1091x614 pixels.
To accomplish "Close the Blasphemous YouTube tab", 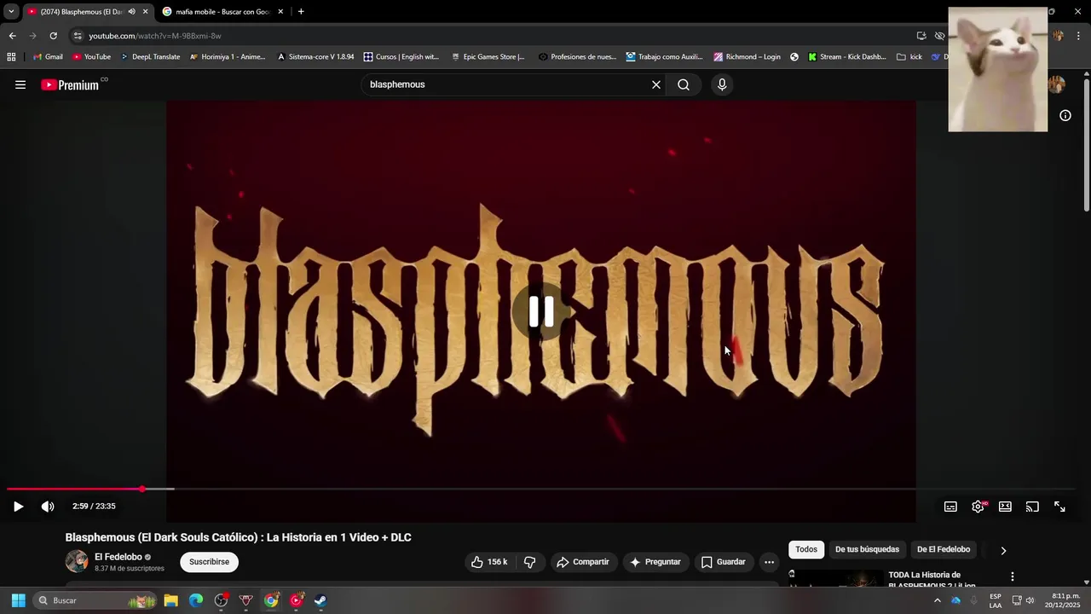I will click(145, 12).
